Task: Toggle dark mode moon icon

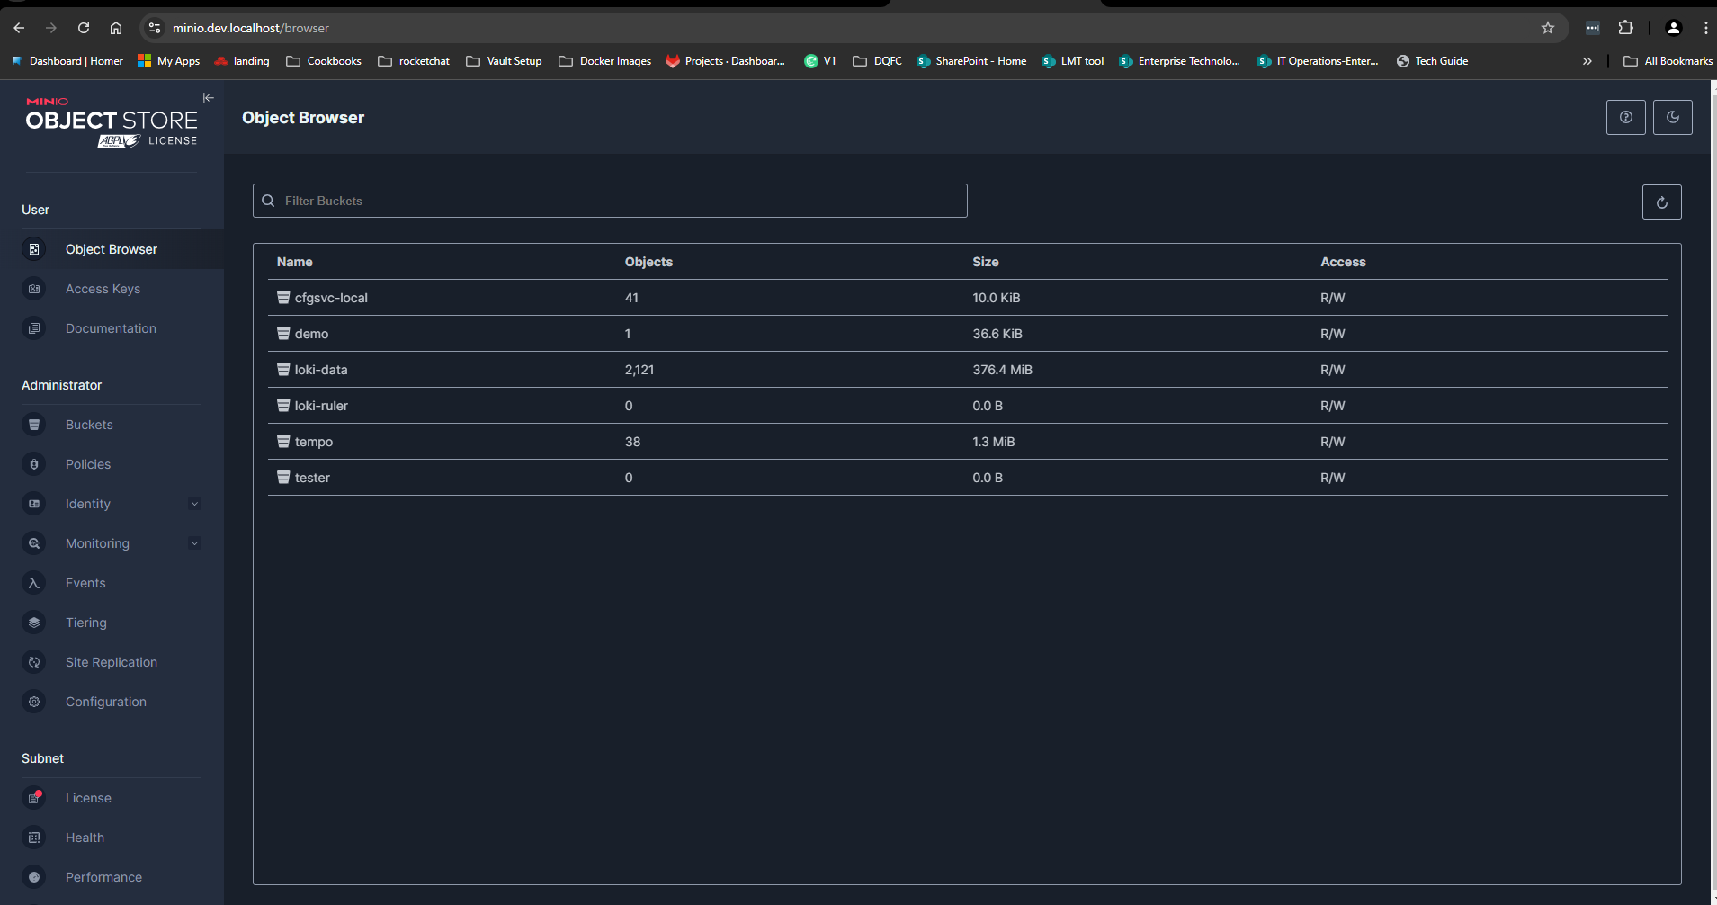Action: [1672, 118]
